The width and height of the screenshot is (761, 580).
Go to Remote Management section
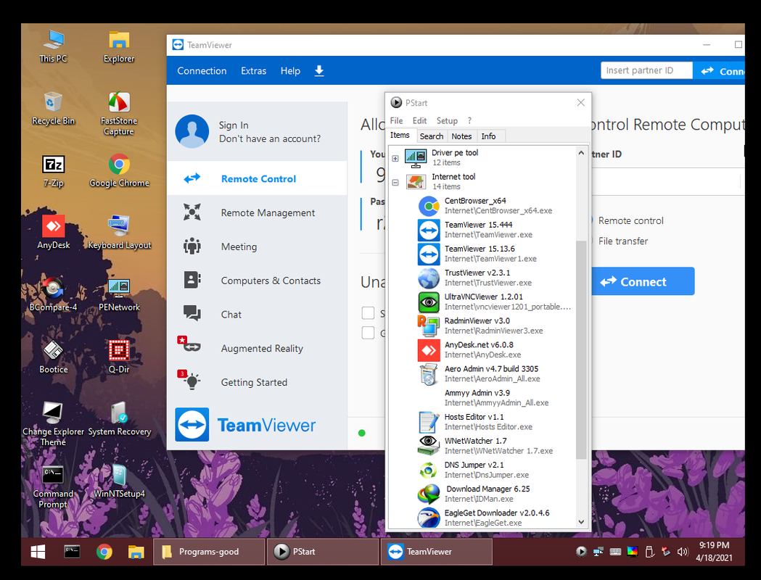258,212
